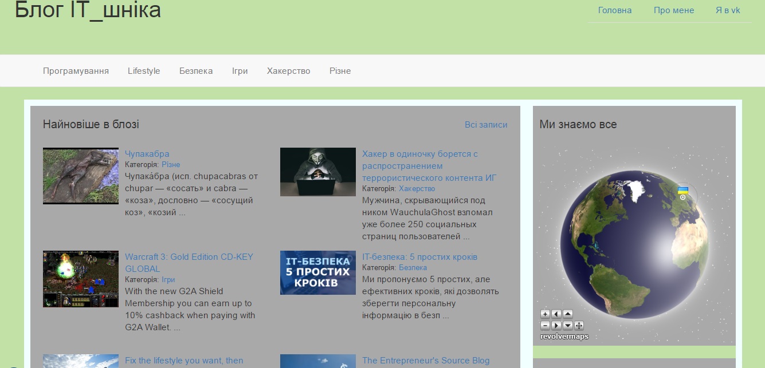Tilt the globe up with arrow button
The image size is (765, 368).
coord(568,314)
